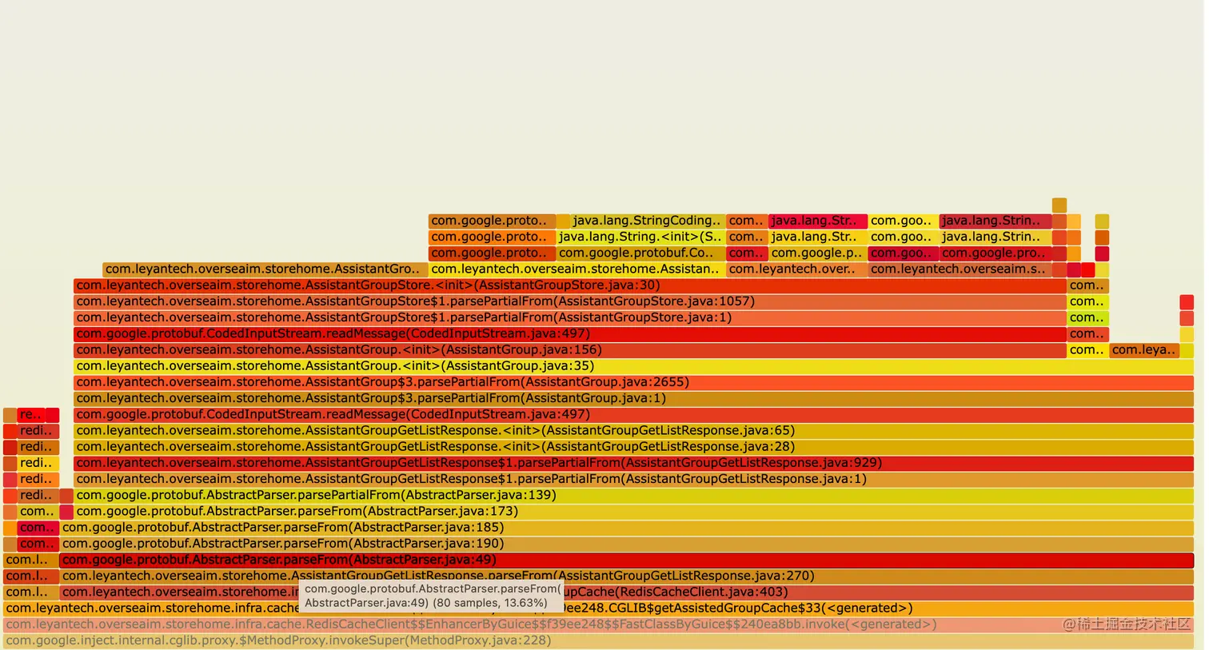Open AssistantGroupGetListResponse.<init>(AssistantGroupGetListResponse.java:28) frame
The height and width of the screenshot is (650, 1209).
633,447
